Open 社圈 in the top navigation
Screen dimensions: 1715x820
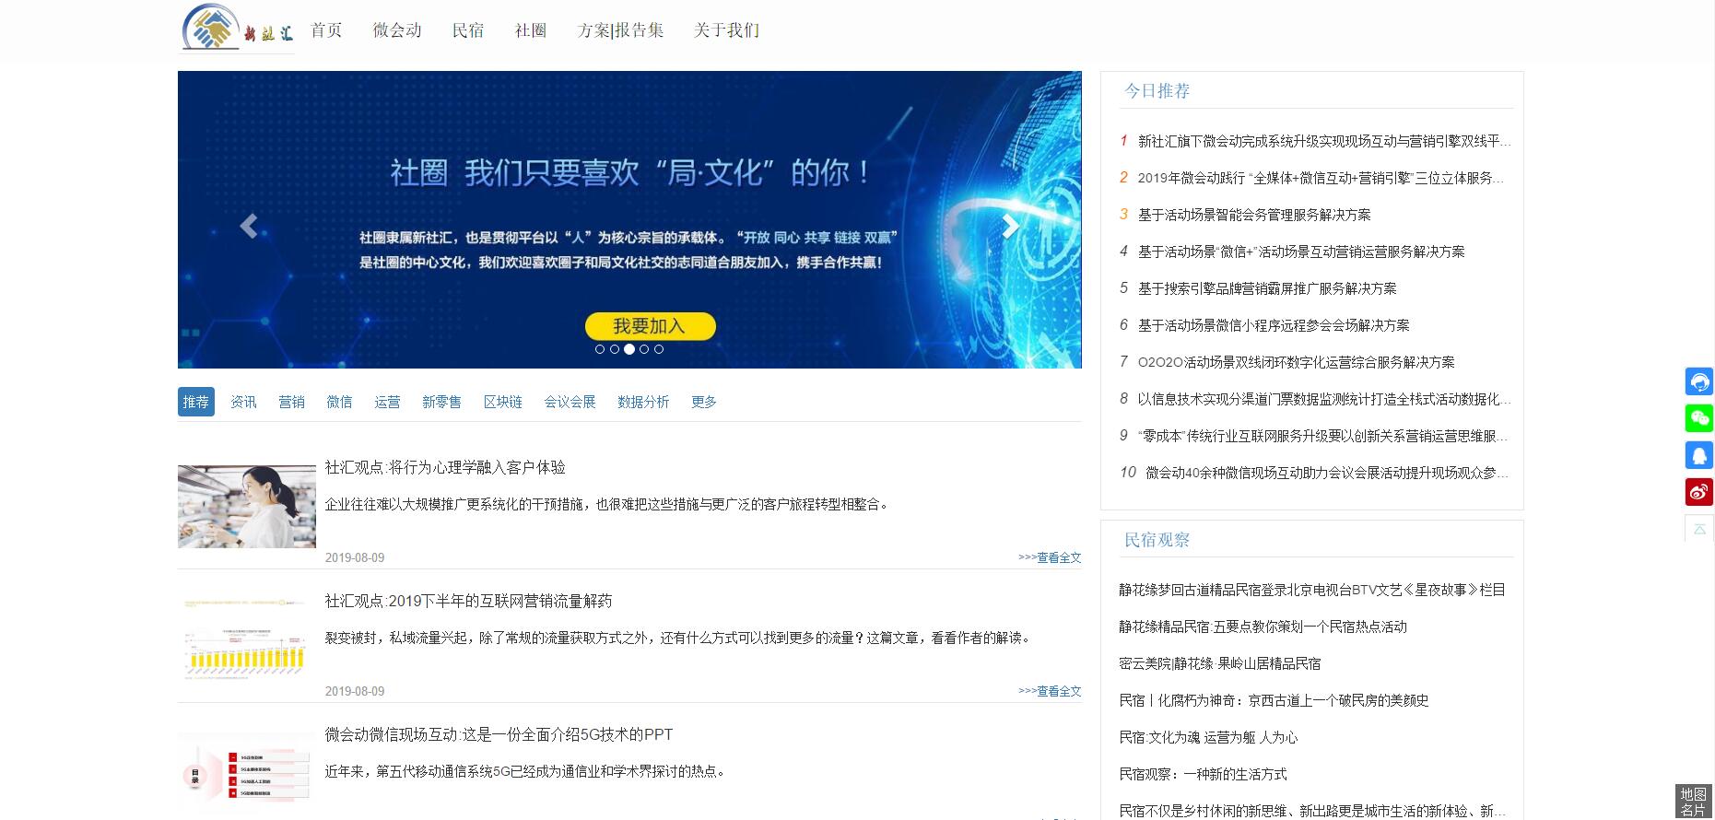pos(531,30)
